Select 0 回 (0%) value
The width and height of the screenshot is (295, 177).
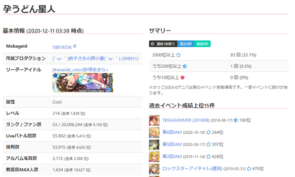point(239,78)
